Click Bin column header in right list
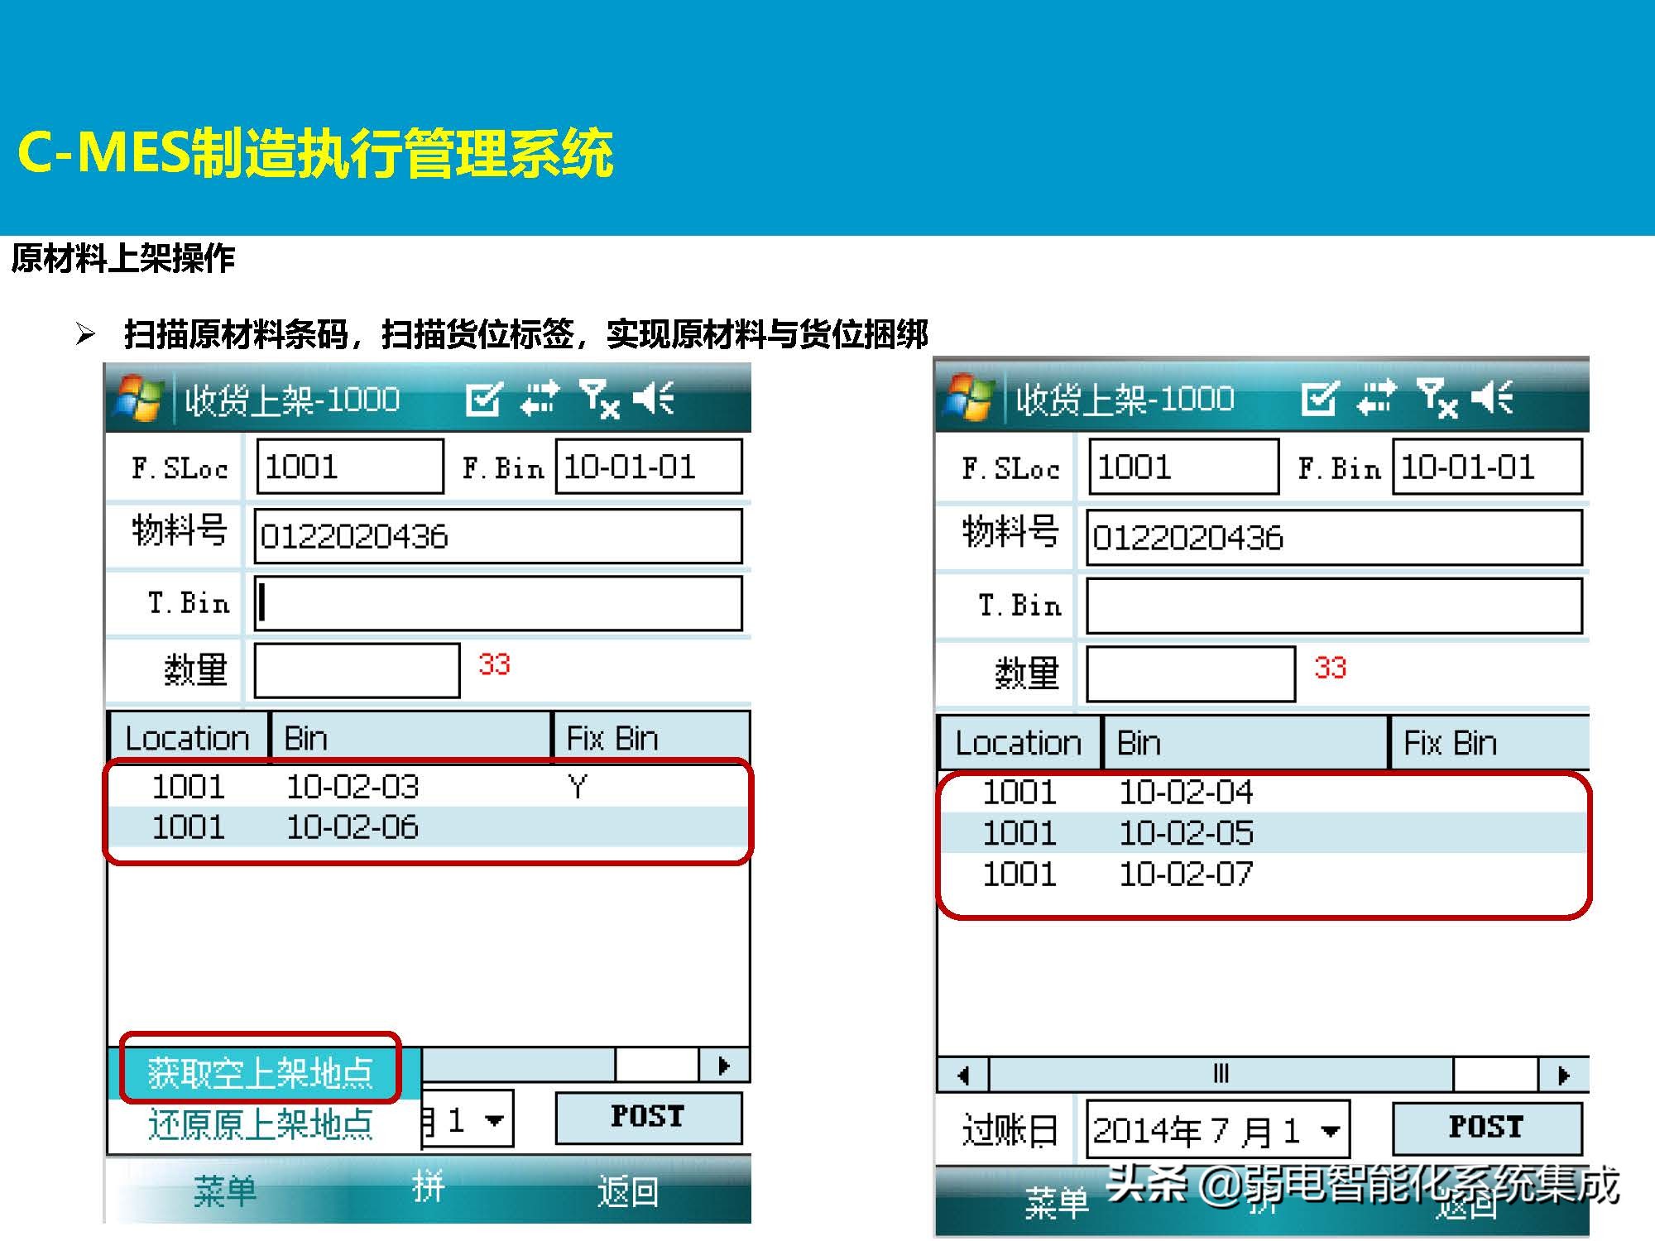This screenshot has width=1655, height=1241. pyautogui.click(x=1245, y=742)
